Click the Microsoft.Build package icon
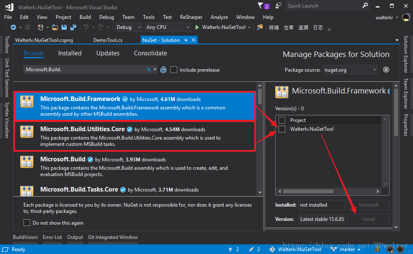The height and width of the screenshot is (254, 413). pos(27,161)
